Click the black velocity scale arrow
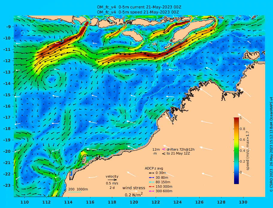Image resolution: width=273 pixels, height=208 pixels. (112, 180)
